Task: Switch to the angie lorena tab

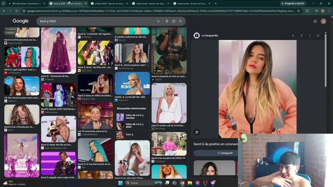Action: coord(191,4)
